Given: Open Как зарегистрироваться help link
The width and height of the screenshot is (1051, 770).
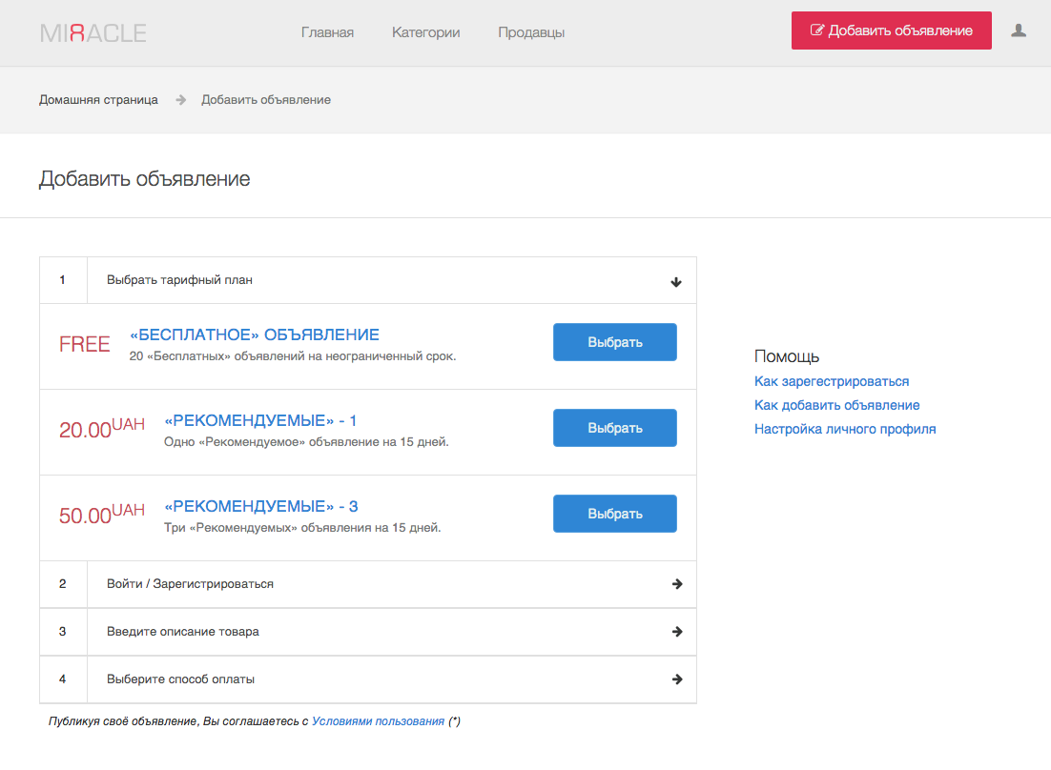Looking at the screenshot, I should point(832,381).
